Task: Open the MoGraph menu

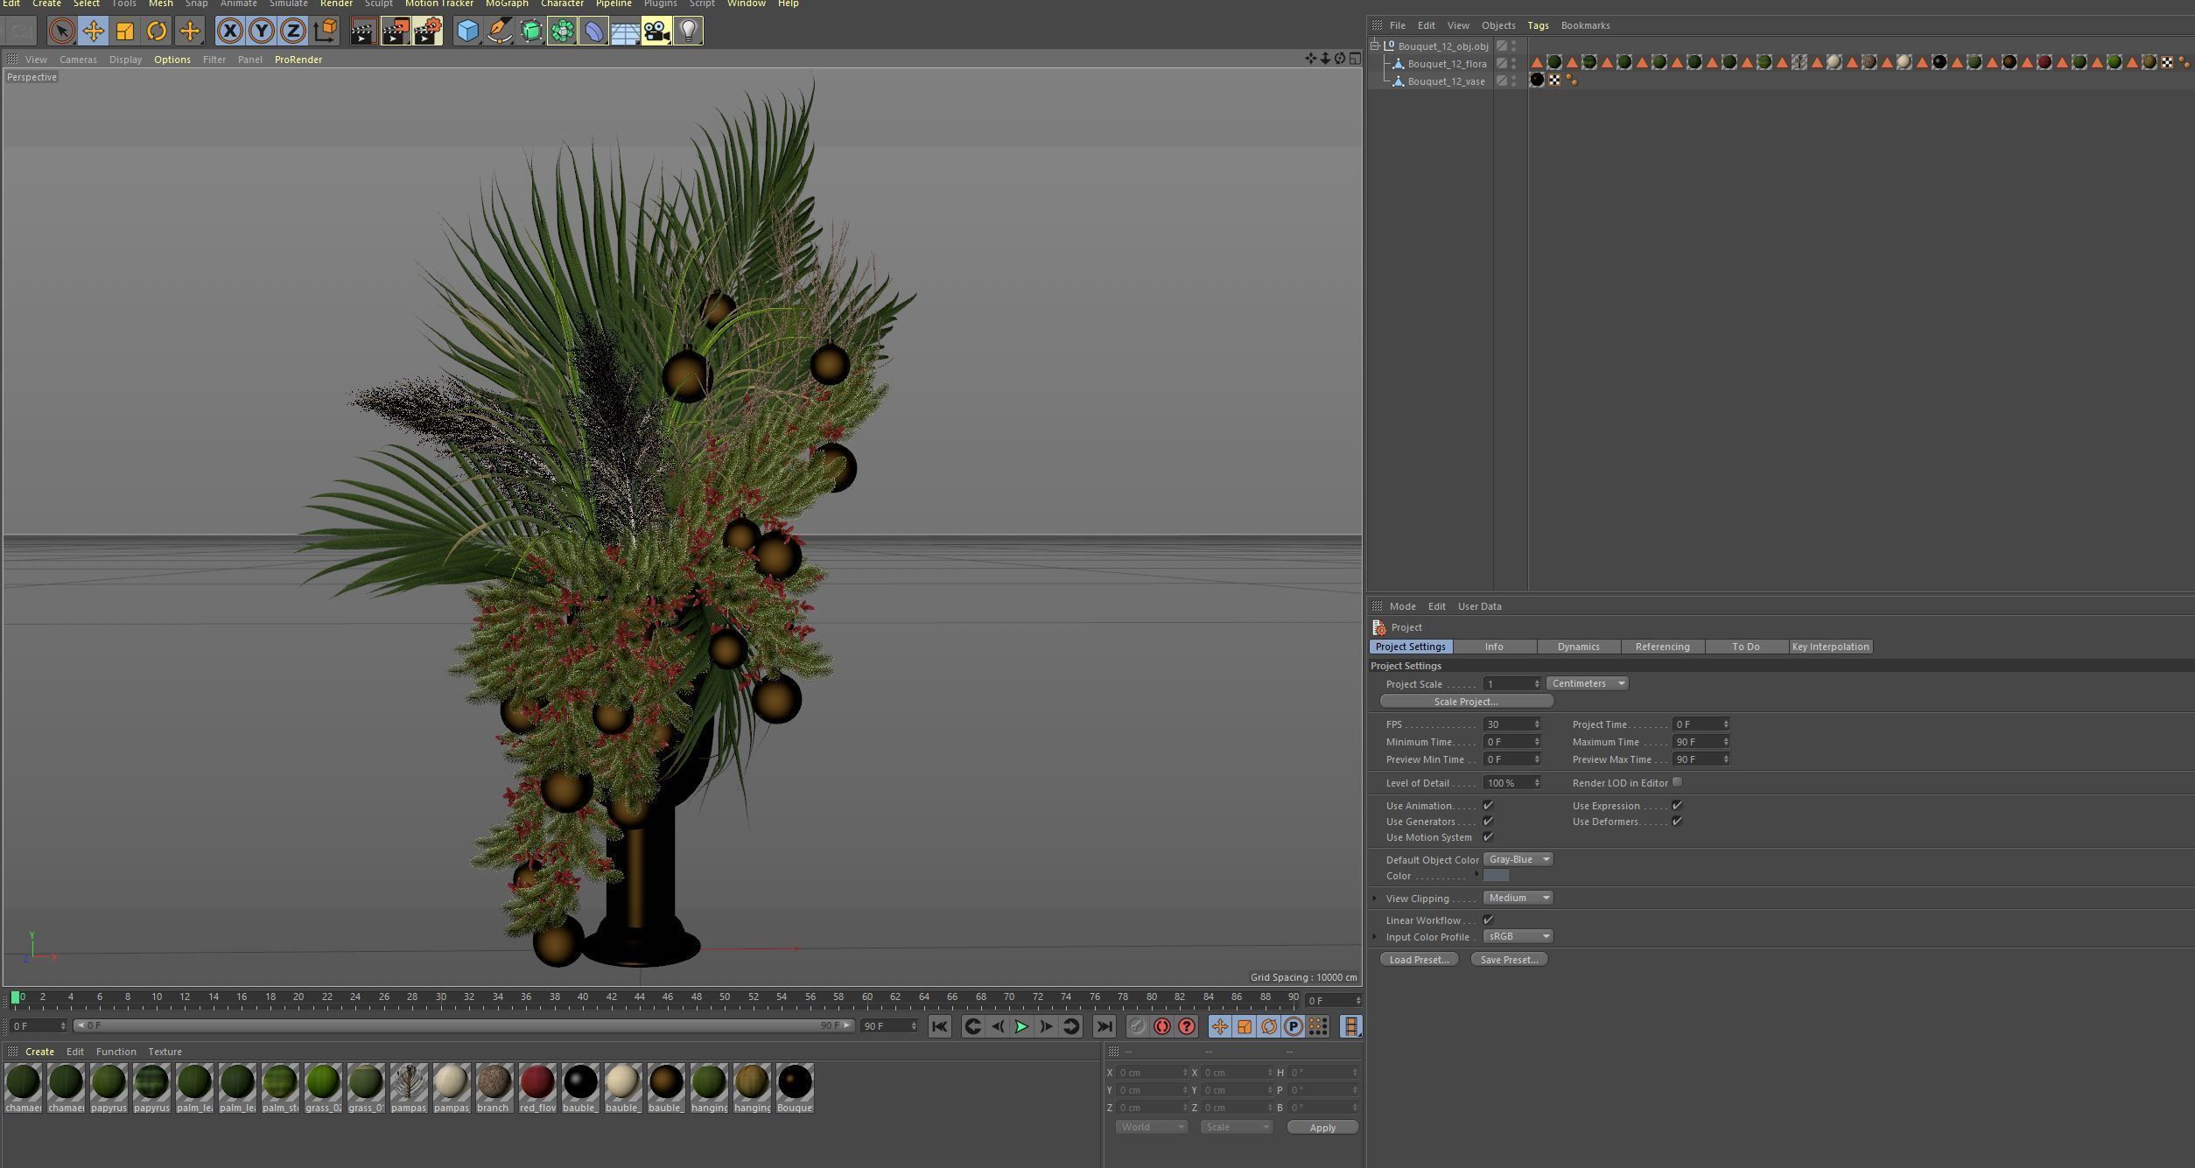Action: click(507, 4)
